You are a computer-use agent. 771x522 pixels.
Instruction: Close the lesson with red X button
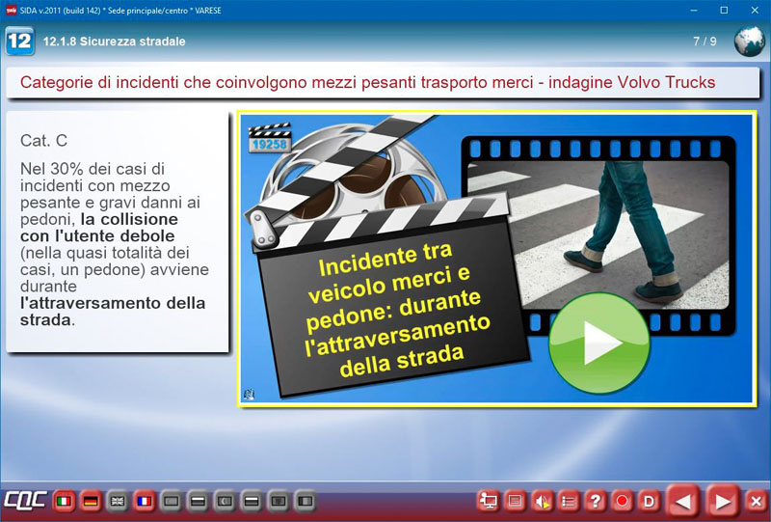(x=756, y=501)
